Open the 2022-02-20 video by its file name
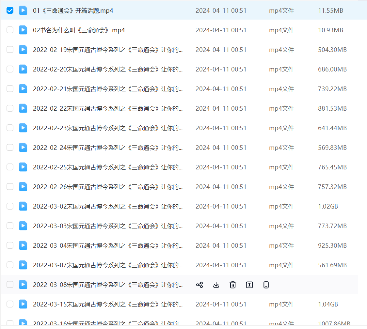The width and height of the screenshot is (367, 329). pos(108,69)
